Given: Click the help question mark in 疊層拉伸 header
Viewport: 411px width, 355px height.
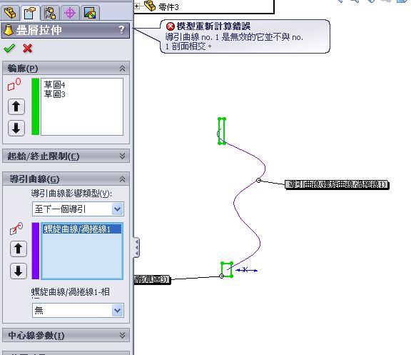Looking at the screenshot, I should pos(121,30).
